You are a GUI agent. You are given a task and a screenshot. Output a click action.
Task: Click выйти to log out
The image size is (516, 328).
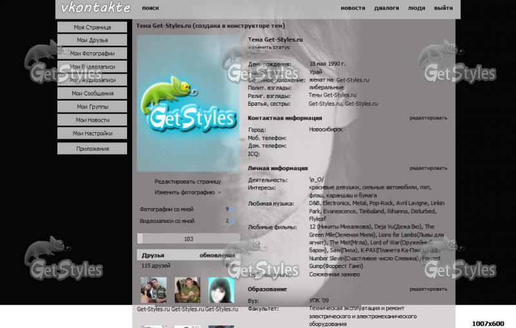(443, 8)
